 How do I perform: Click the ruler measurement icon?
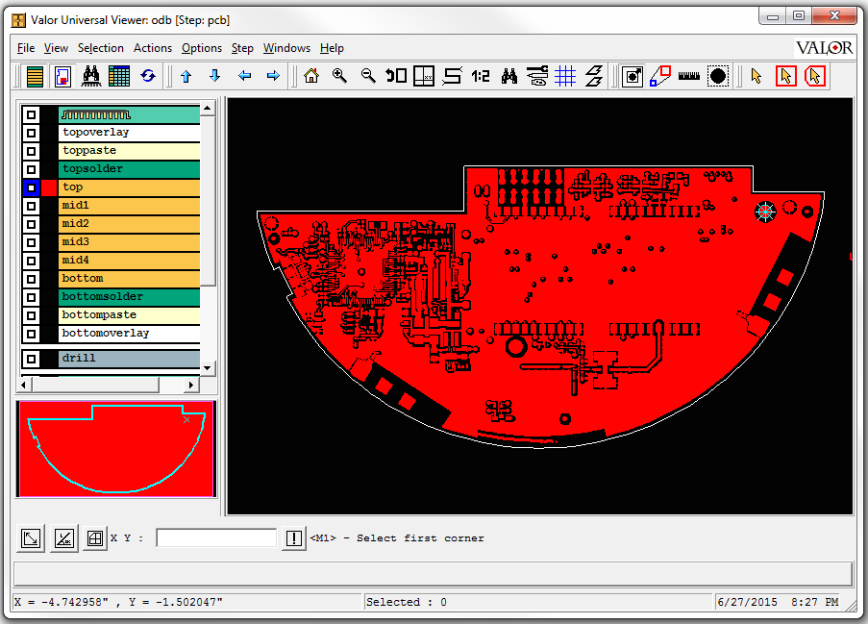click(x=688, y=76)
